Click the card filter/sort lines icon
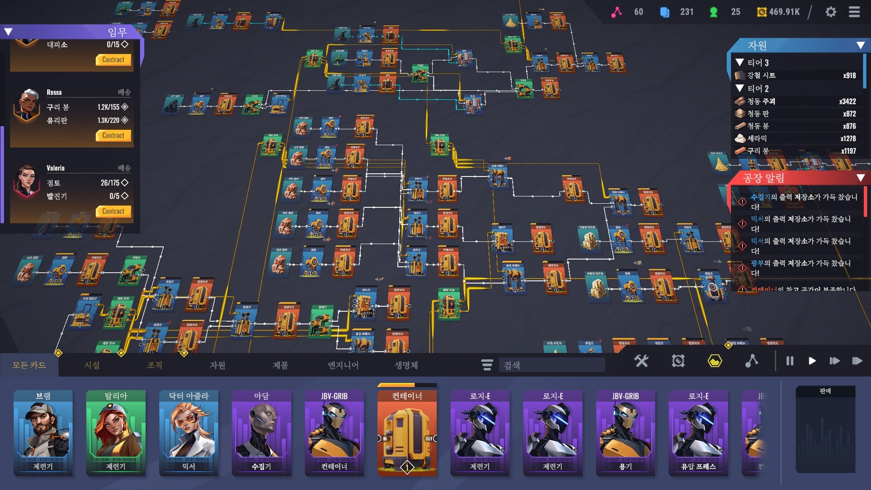Viewport: 871px width, 490px height. pos(487,365)
